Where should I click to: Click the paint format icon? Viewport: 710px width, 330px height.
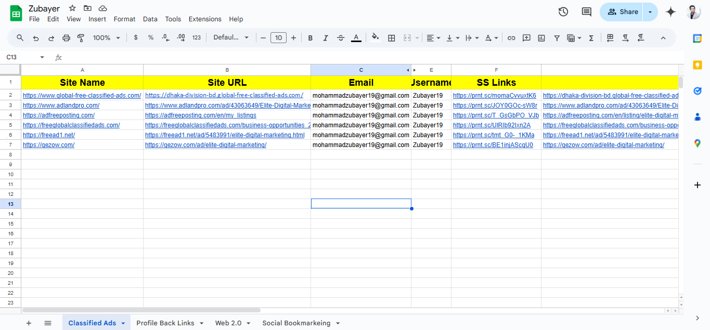81,38
